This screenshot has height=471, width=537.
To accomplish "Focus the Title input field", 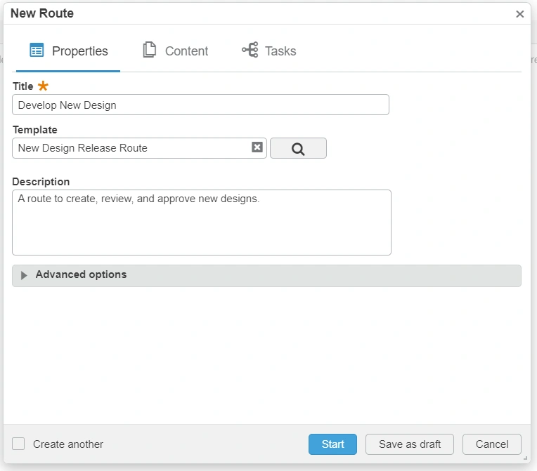I will click(x=200, y=105).
